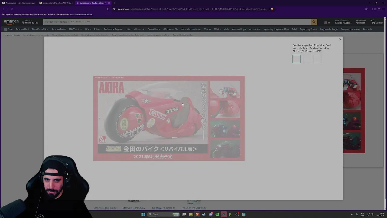The image size is (387, 218).
Task: Select the second image thumbnail in popup
Action: pyautogui.click(x=307, y=59)
